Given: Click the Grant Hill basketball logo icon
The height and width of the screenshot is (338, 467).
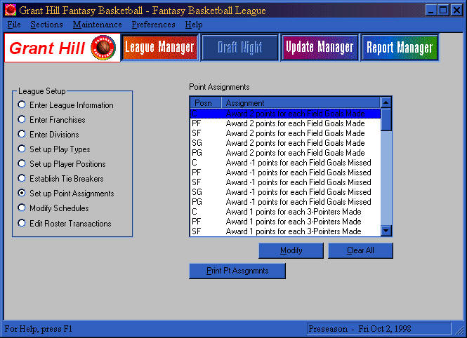Looking at the screenshot, I should click(103, 48).
